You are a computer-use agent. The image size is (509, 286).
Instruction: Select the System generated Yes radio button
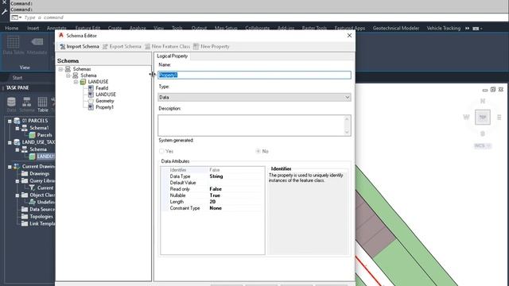click(161, 151)
